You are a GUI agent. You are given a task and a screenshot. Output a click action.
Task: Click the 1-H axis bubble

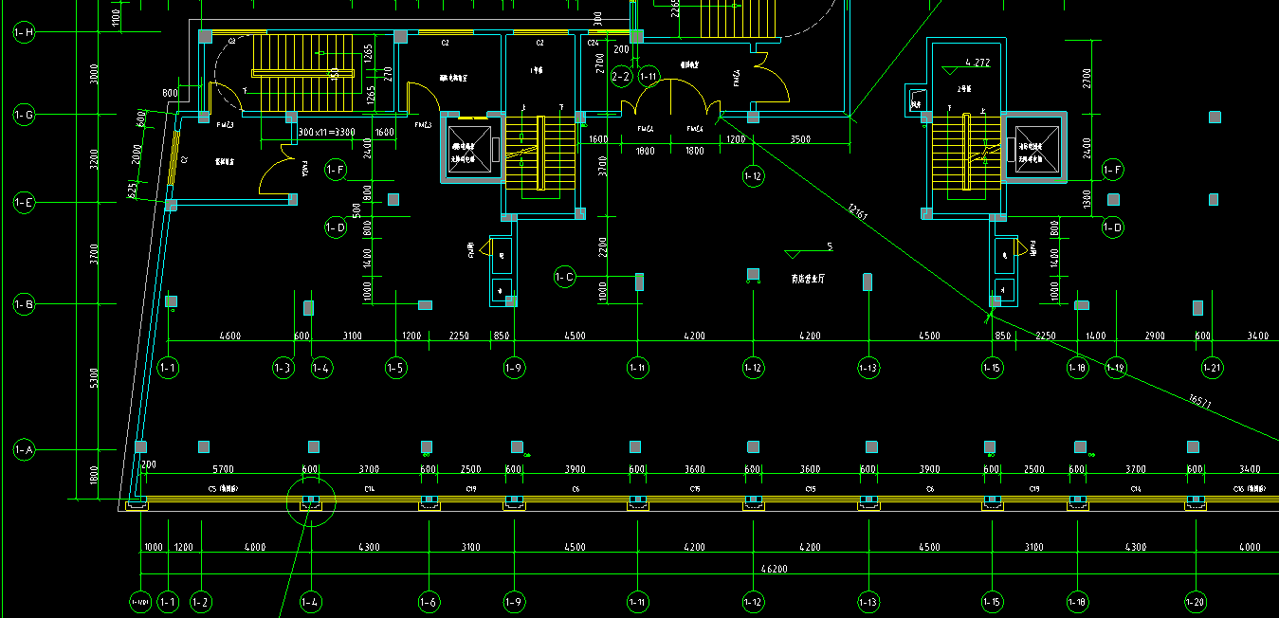(24, 33)
